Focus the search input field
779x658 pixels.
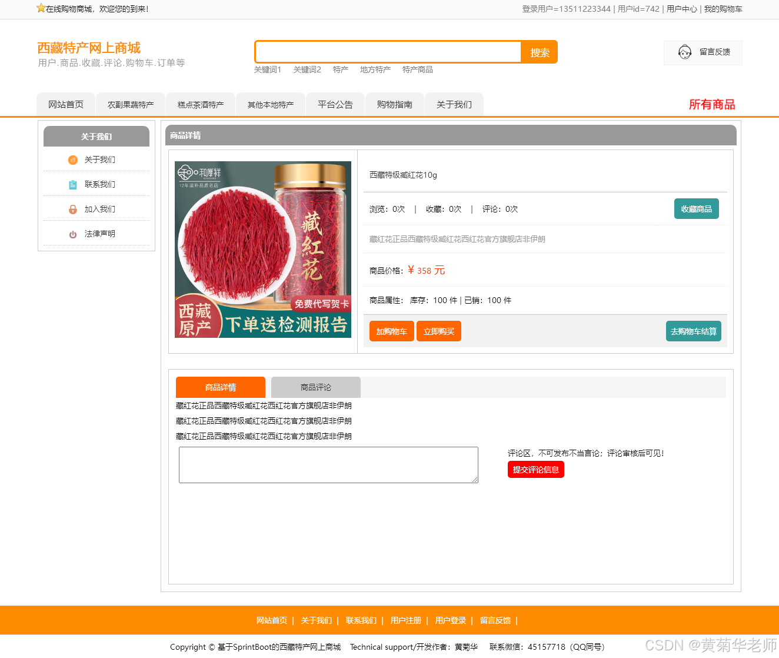point(388,52)
